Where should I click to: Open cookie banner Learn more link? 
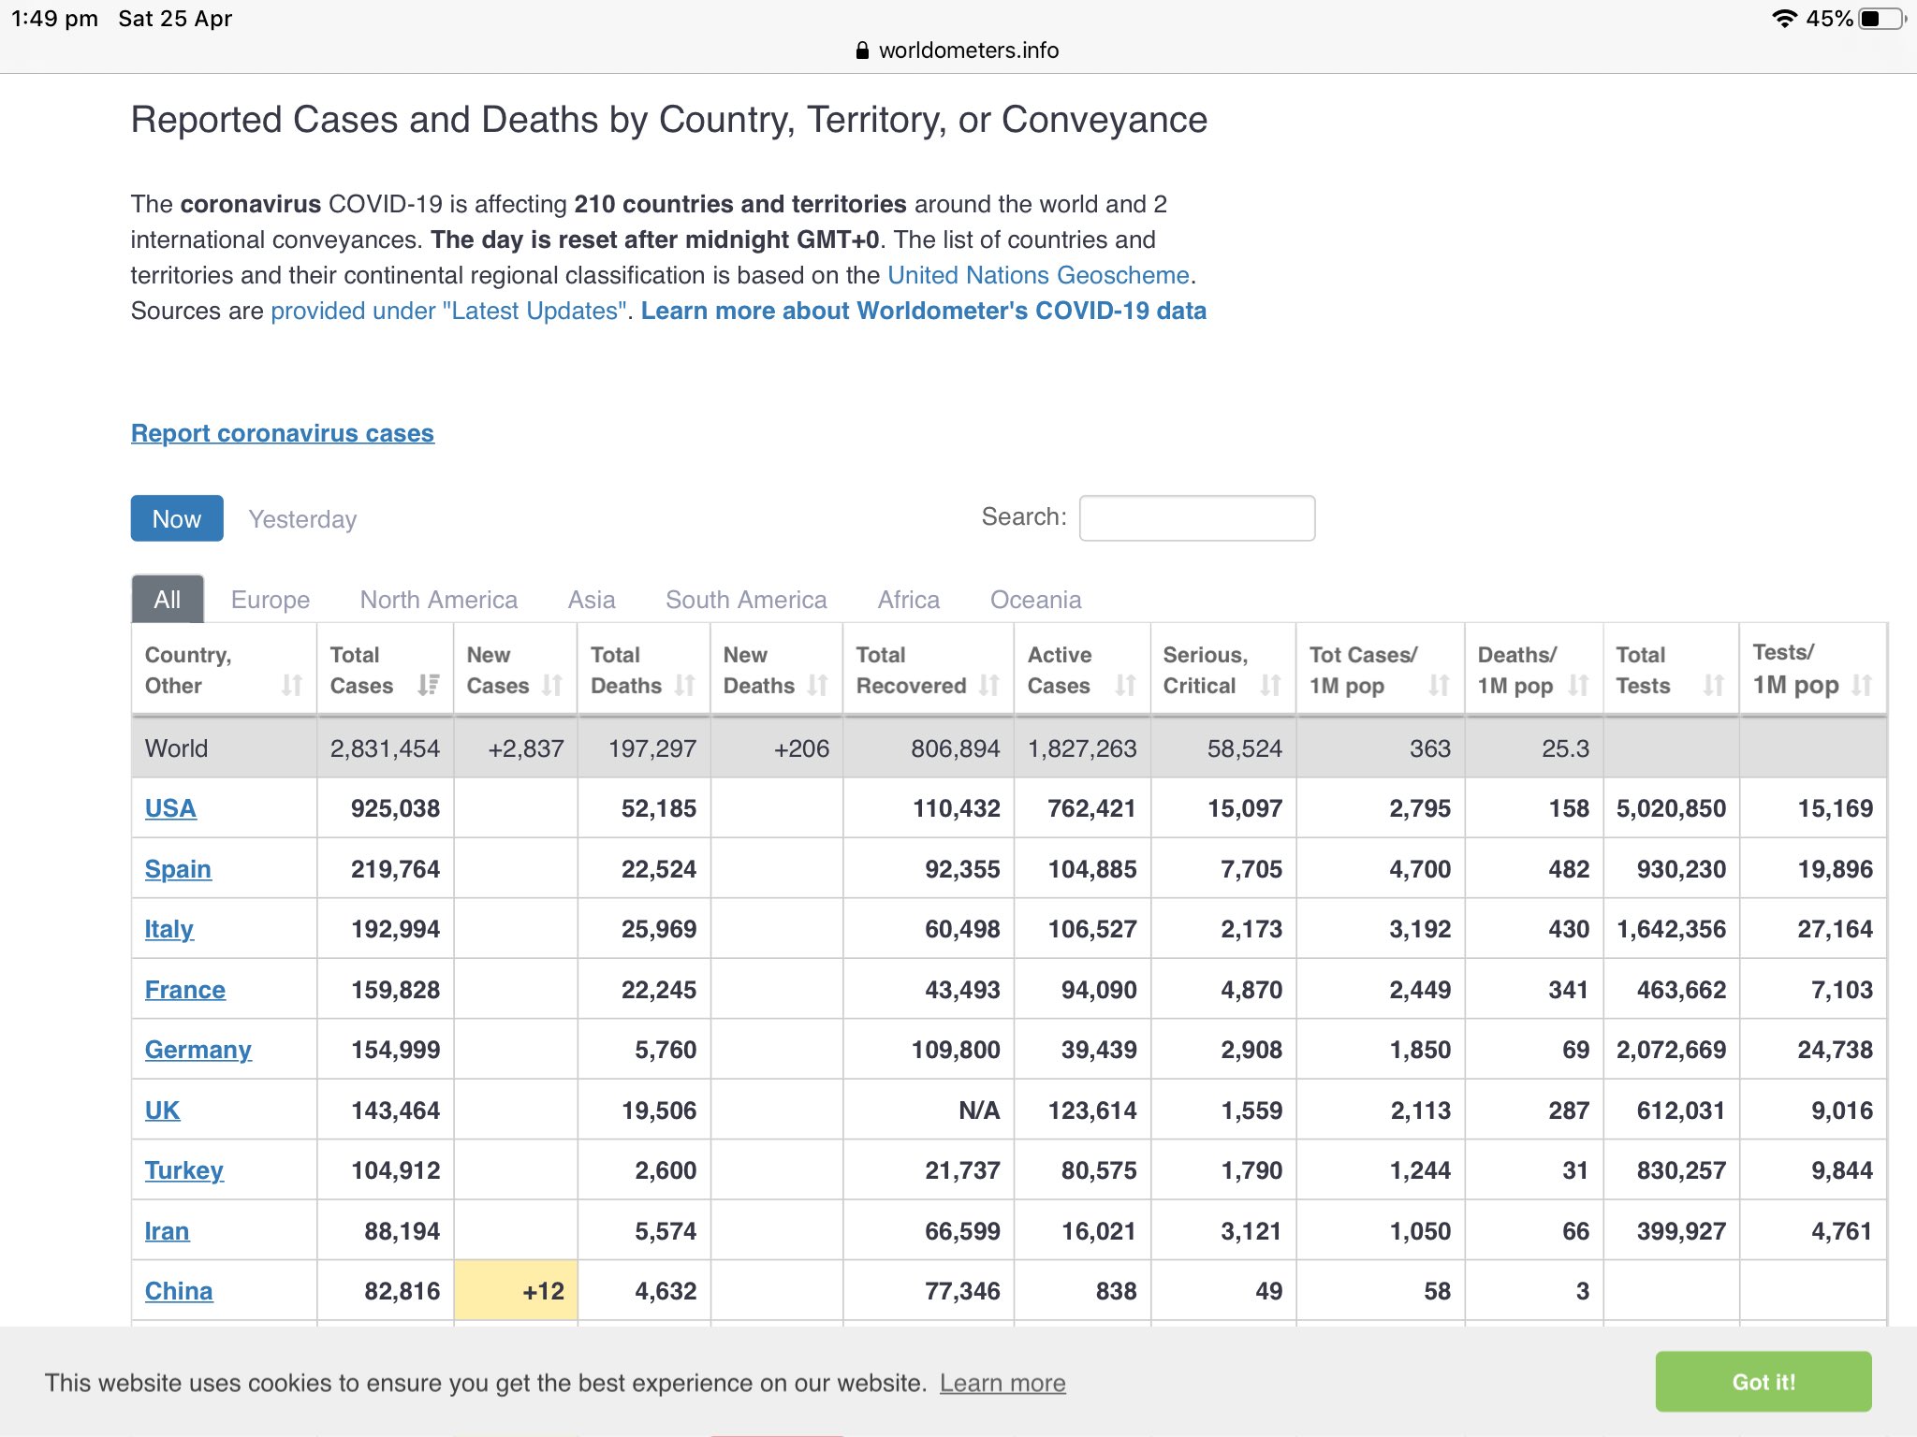tap(1002, 1383)
